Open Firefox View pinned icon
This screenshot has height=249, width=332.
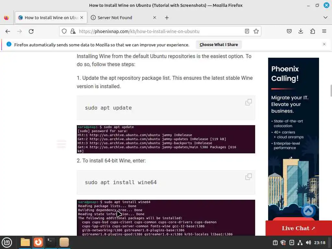(x=6, y=18)
